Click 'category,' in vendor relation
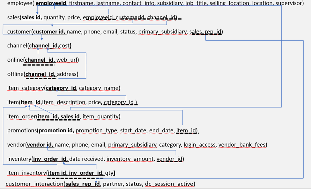This screenshot has height=189, width=311. (x=171, y=145)
